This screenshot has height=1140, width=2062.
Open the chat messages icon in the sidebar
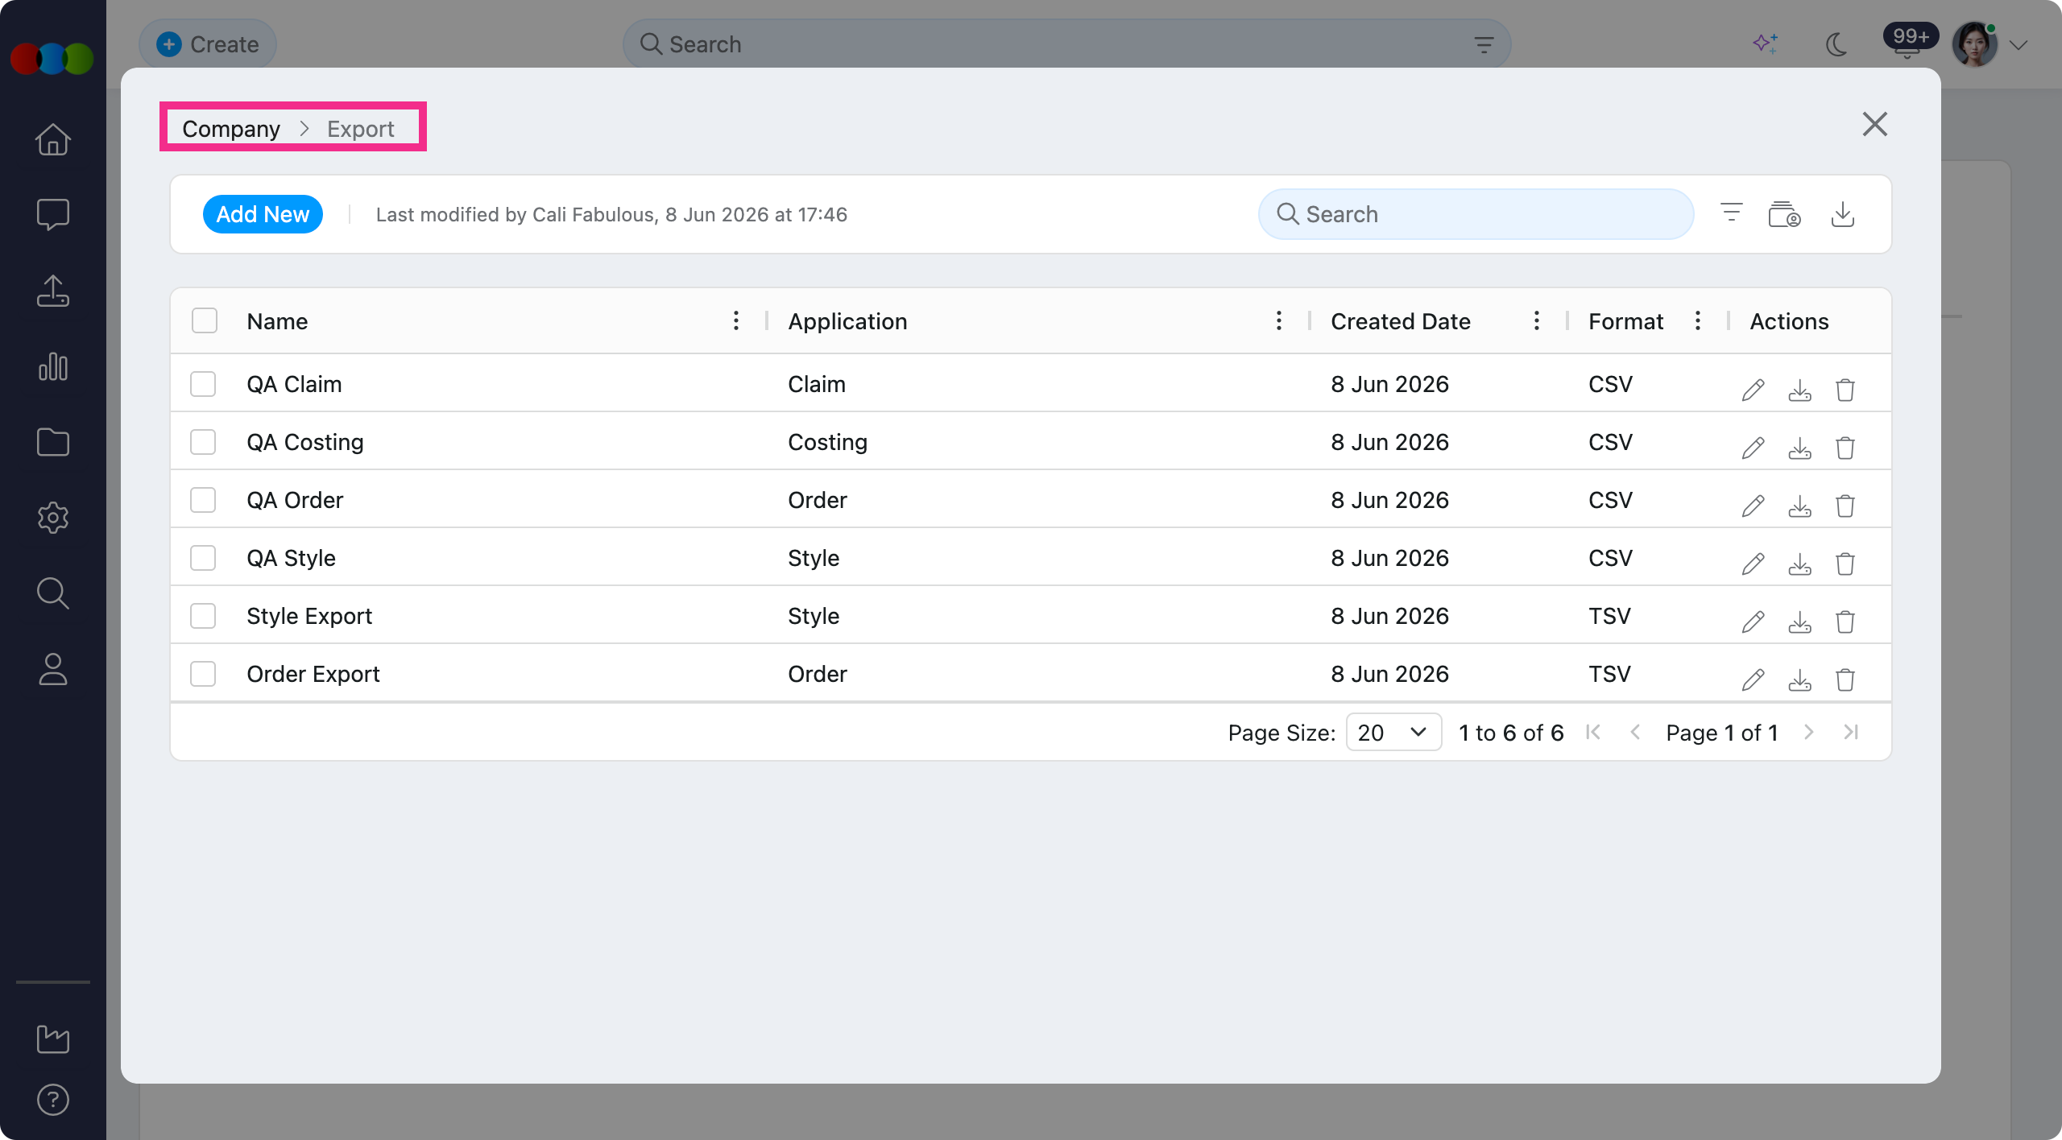point(53,214)
